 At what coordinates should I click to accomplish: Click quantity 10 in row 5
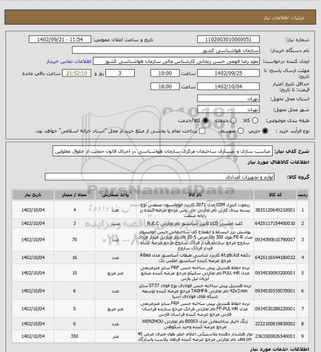[75, 273]
